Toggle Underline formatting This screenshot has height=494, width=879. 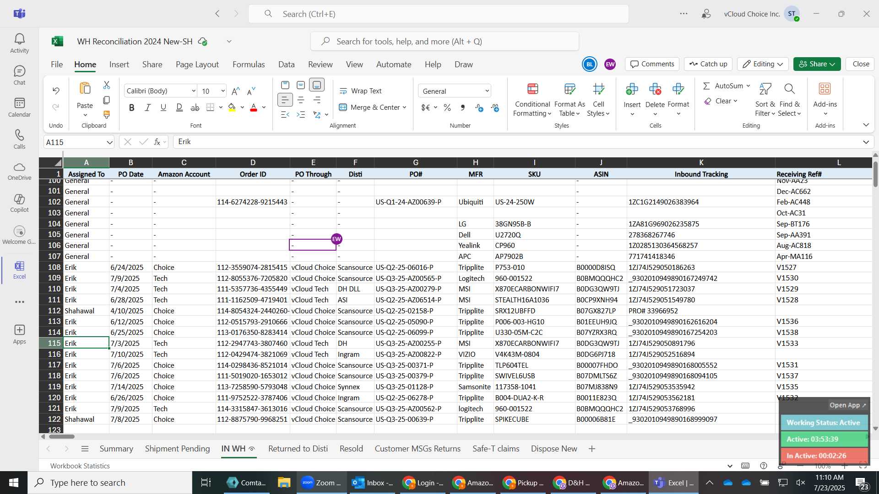pyautogui.click(x=163, y=107)
